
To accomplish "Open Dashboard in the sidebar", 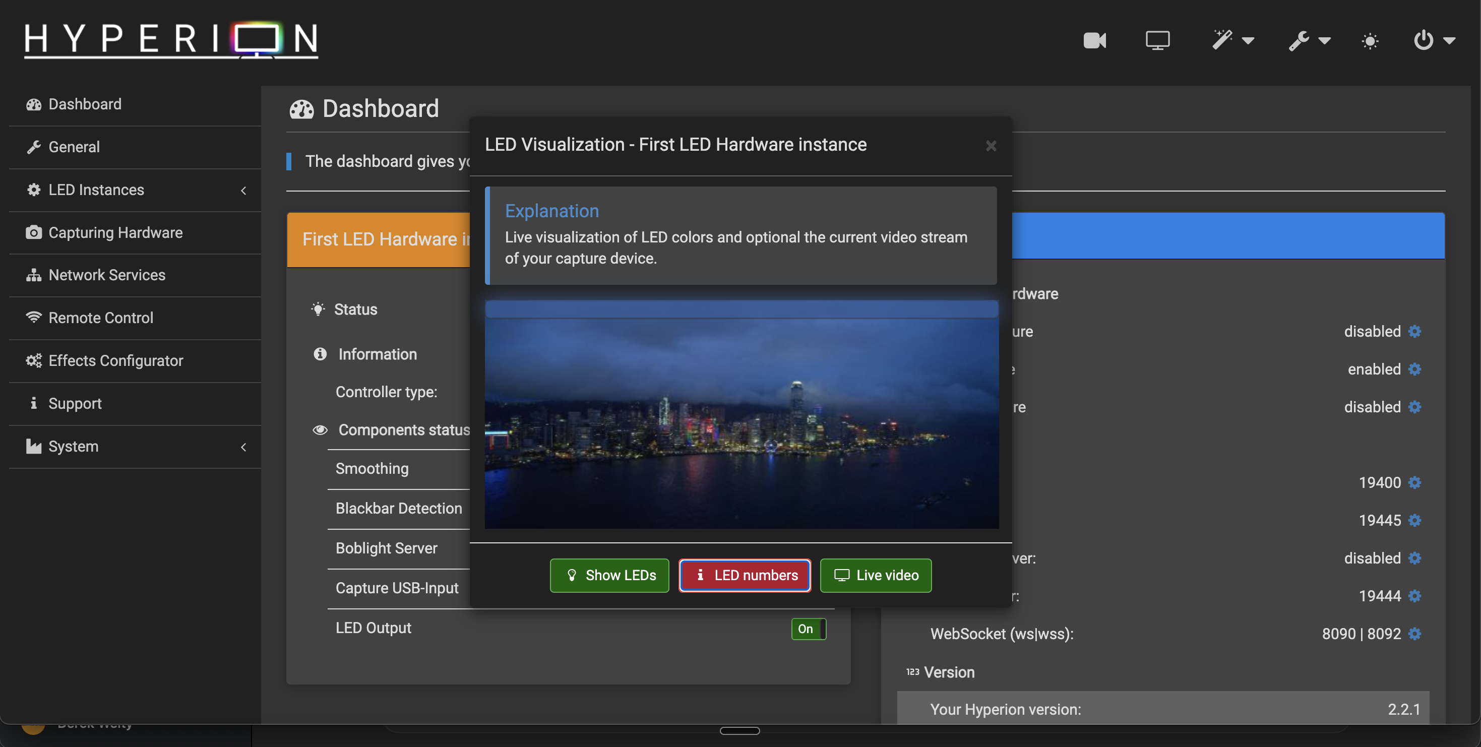I will coord(135,104).
